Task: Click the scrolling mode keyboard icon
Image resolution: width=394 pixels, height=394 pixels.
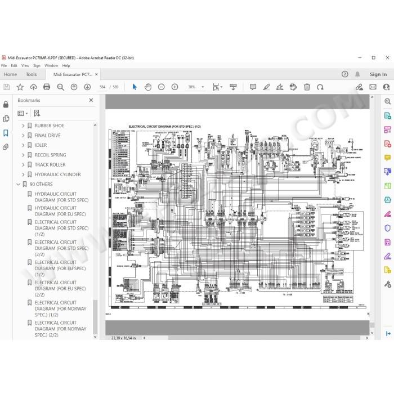Action: (233, 87)
